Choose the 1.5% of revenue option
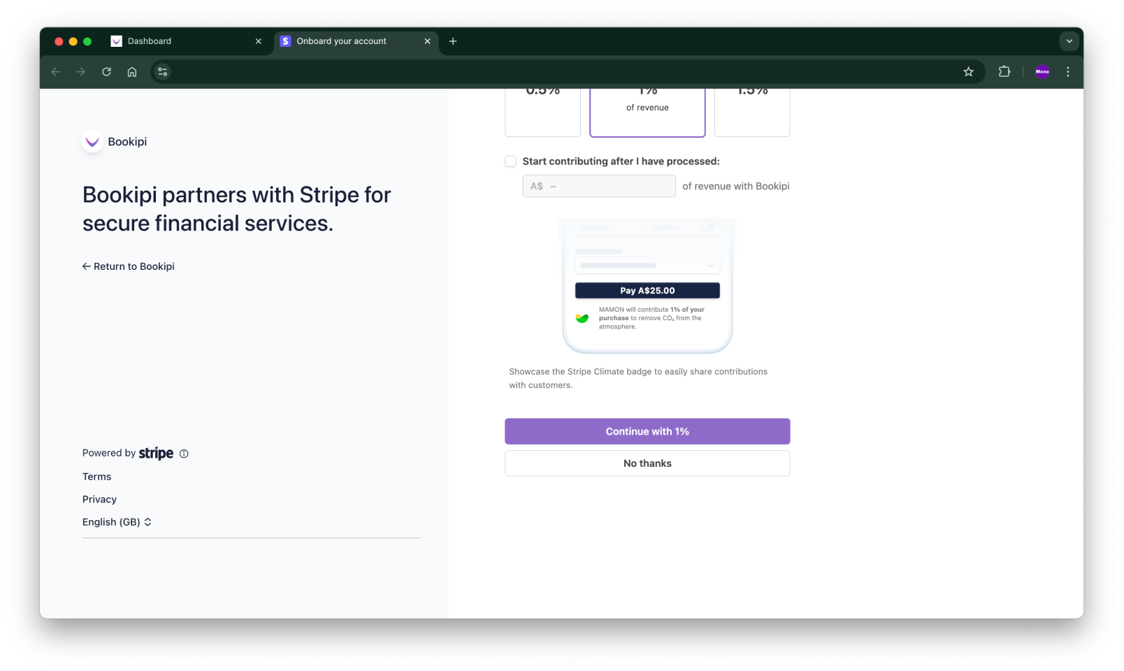 (x=752, y=112)
